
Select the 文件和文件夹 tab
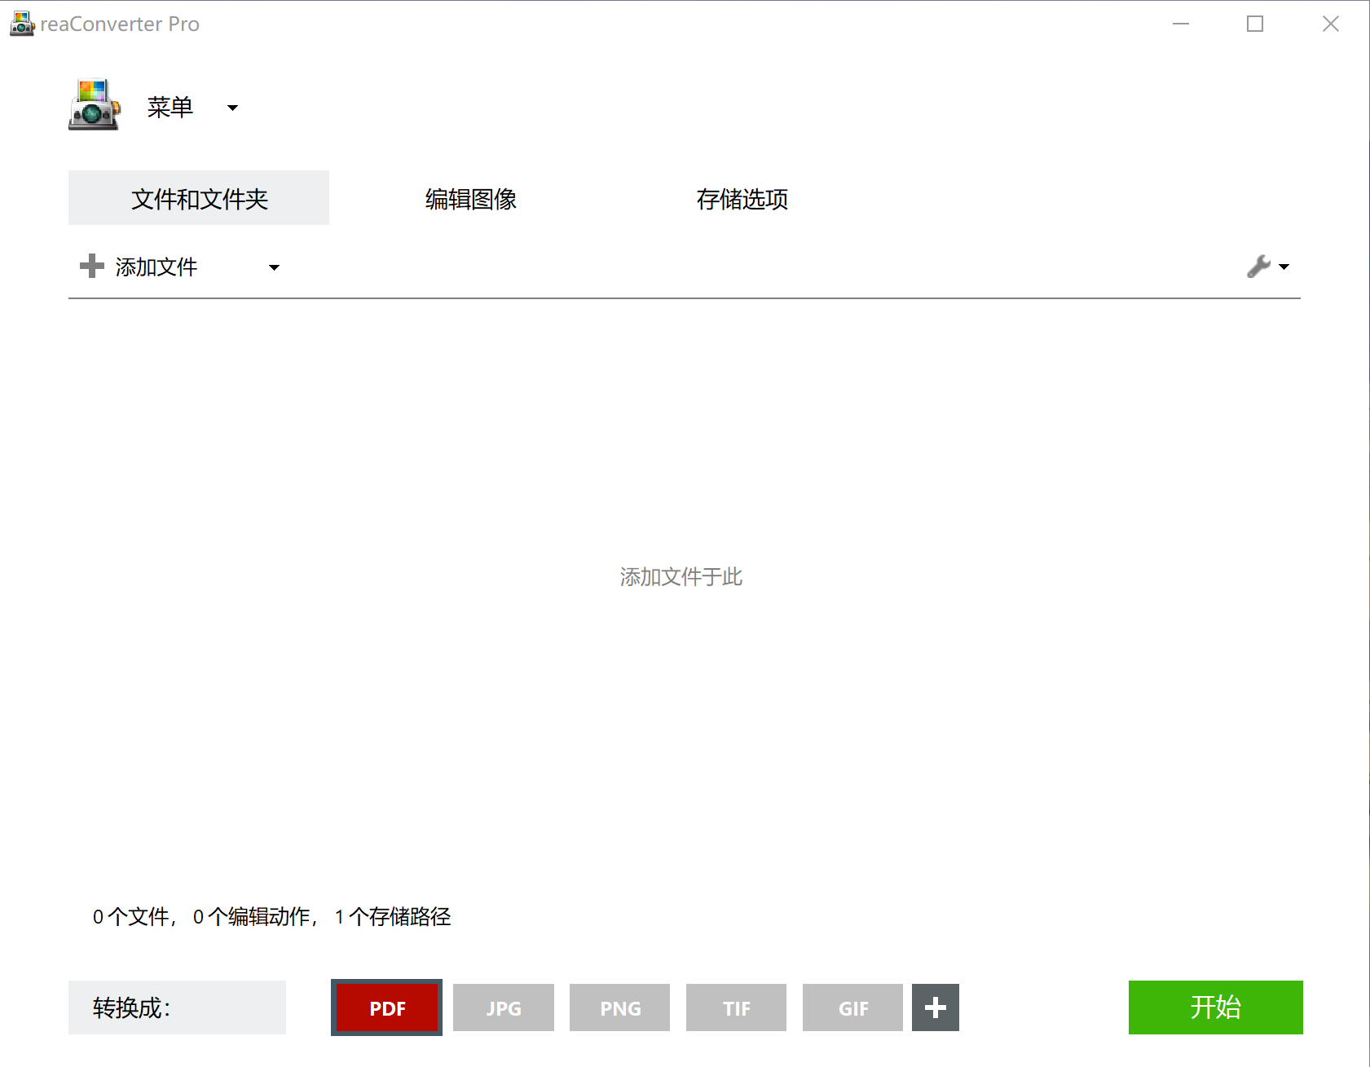pyautogui.click(x=198, y=198)
